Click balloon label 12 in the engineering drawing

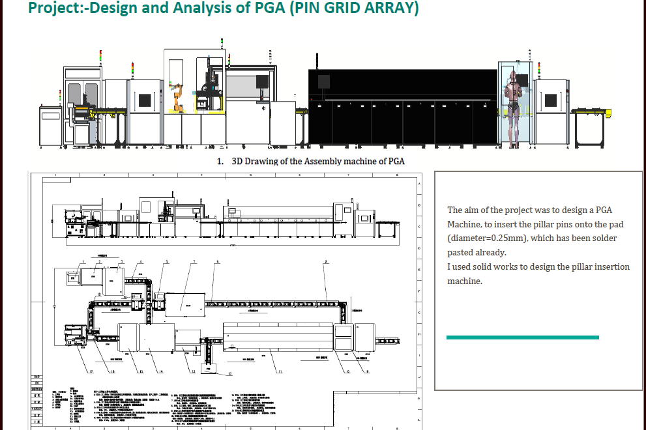(229, 374)
